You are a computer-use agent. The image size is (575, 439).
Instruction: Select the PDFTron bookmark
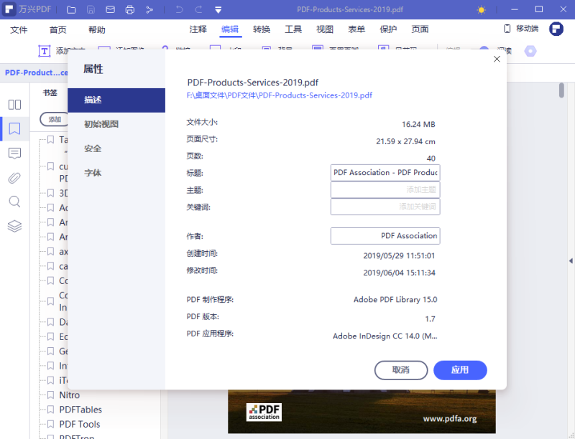tap(75, 436)
